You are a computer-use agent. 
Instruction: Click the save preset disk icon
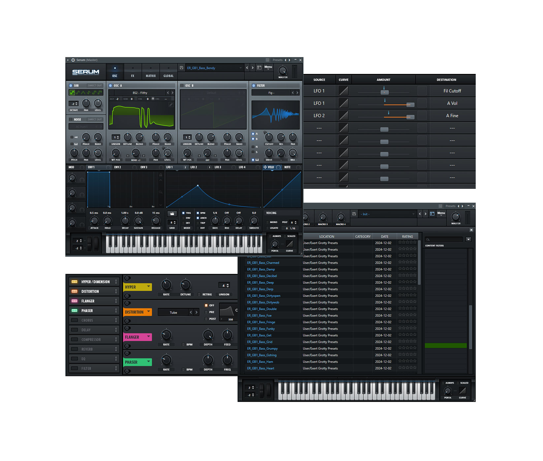pos(181,68)
